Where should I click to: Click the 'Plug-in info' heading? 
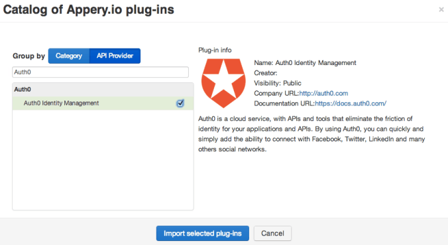pyautogui.click(x=215, y=50)
